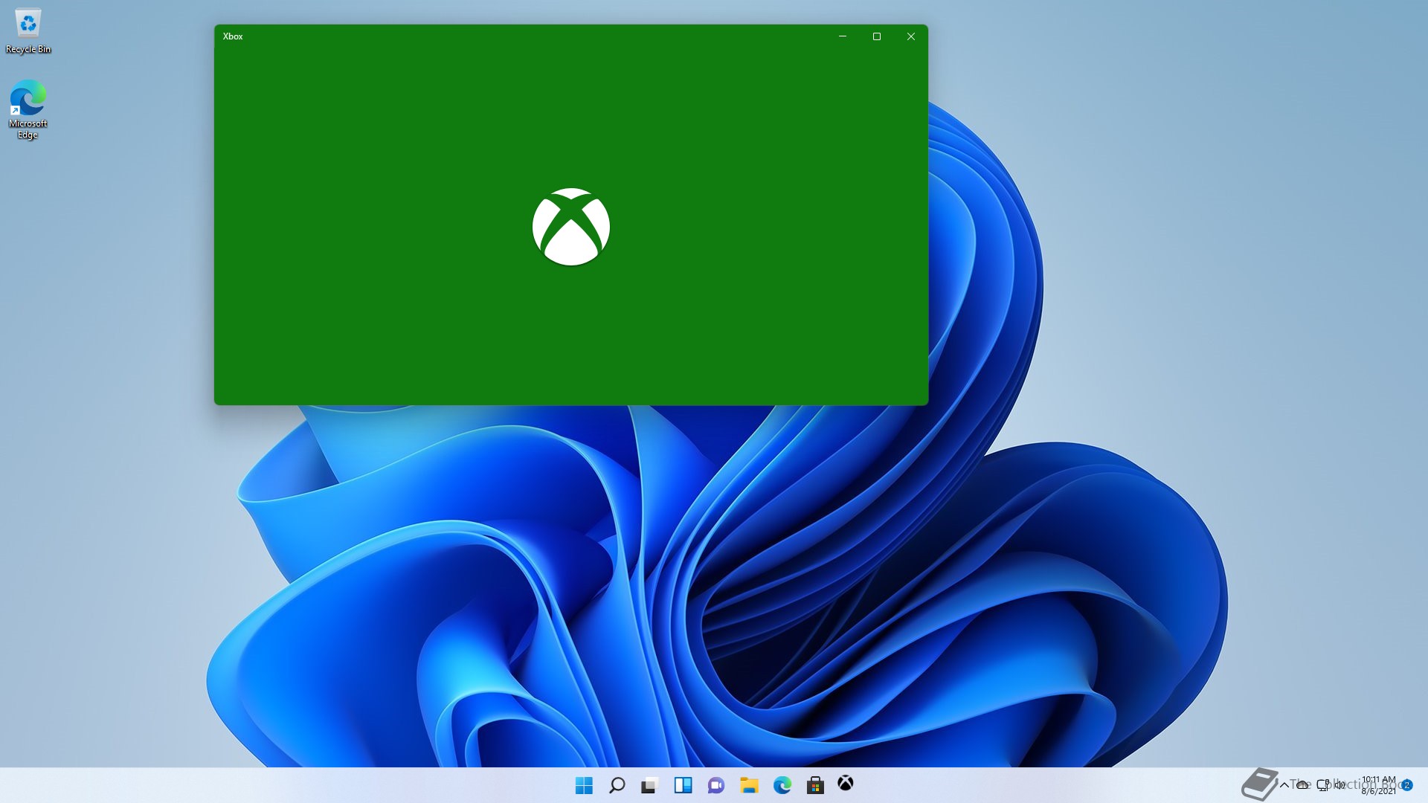Select the Recycle Bin desktop icon
This screenshot has width=1428, height=803.
click(28, 31)
